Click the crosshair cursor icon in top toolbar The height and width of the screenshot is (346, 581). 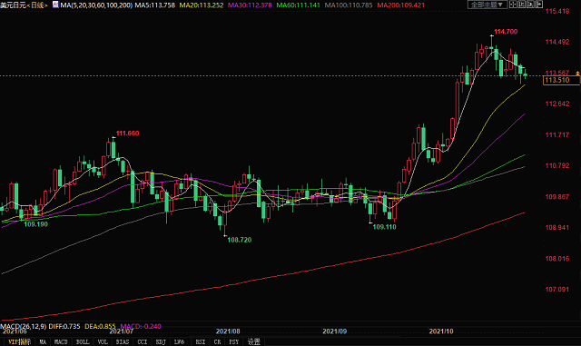point(513,5)
